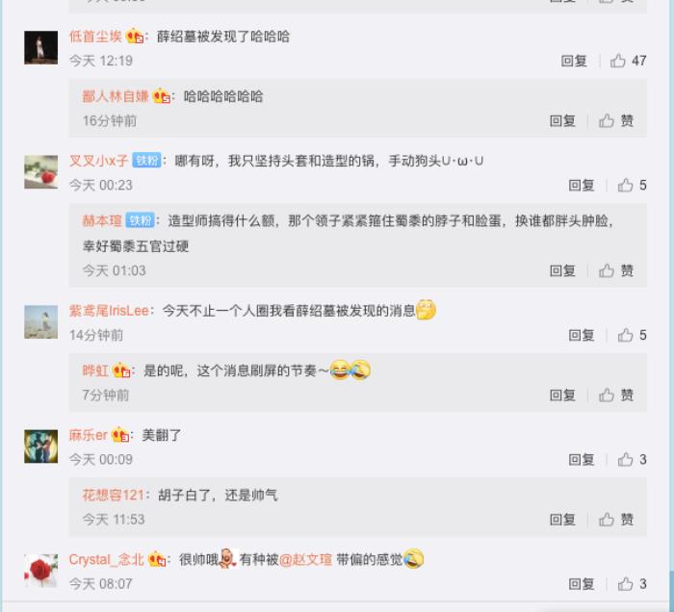Like 叉叉小x子's comment posted at 00:23

632,185
